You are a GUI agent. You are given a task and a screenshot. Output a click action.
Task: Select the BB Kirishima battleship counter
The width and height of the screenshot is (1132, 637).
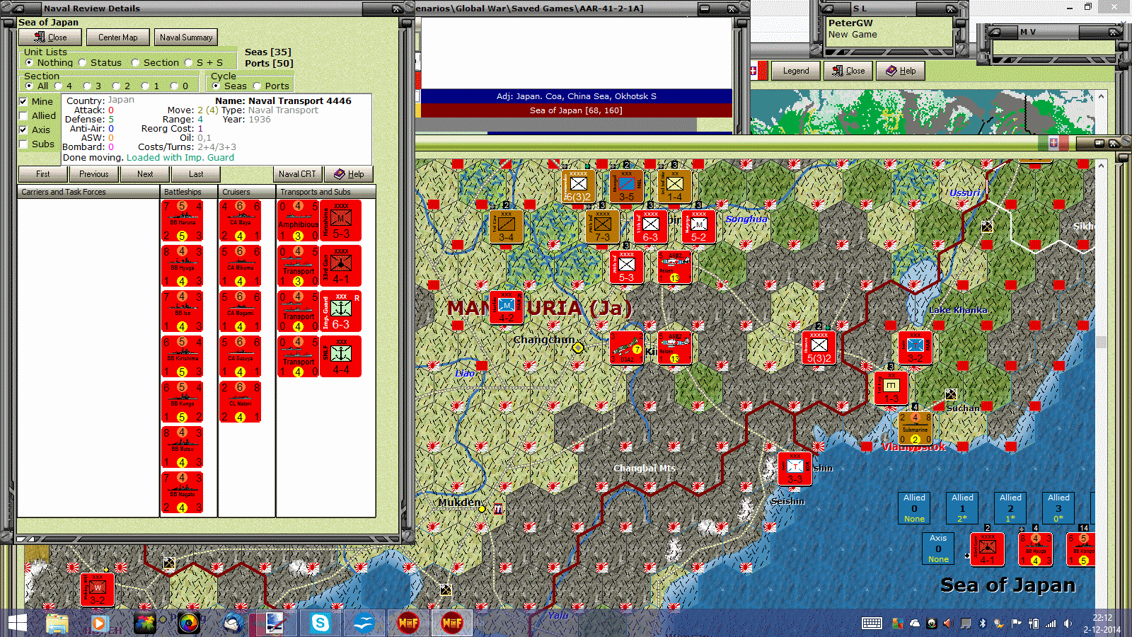click(x=183, y=357)
